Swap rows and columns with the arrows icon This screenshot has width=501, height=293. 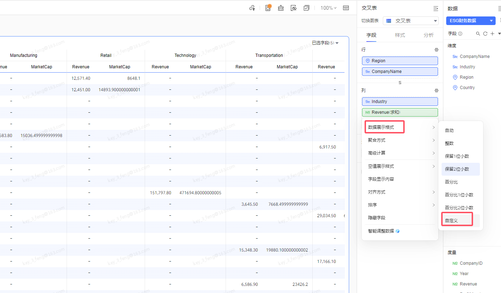pyautogui.click(x=400, y=83)
